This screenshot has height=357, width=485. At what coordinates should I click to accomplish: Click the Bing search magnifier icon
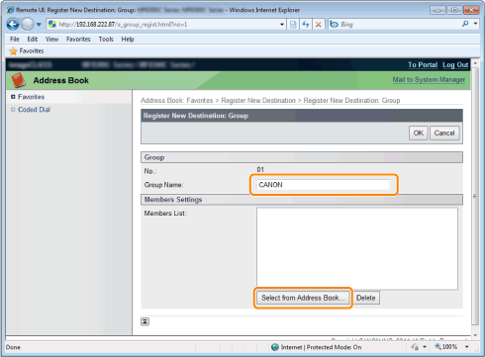(x=465, y=24)
